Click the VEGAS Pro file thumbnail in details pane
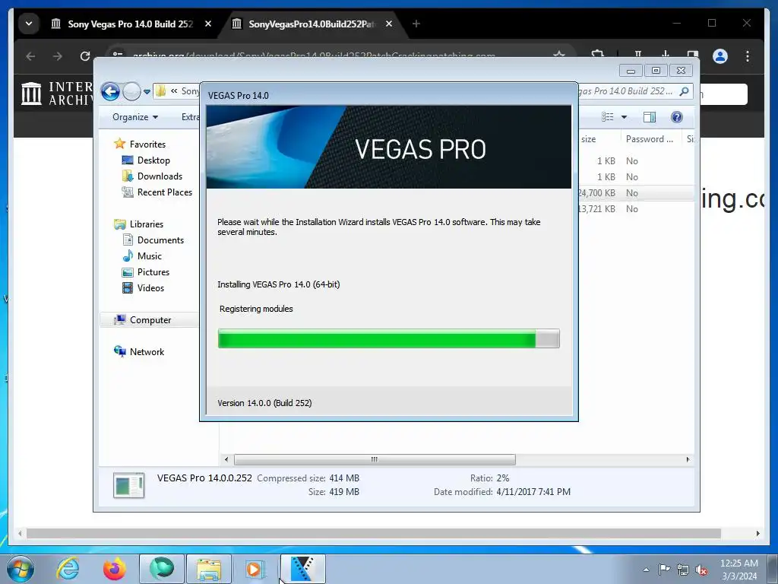This screenshot has width=778, height=584. coord(128,485)
